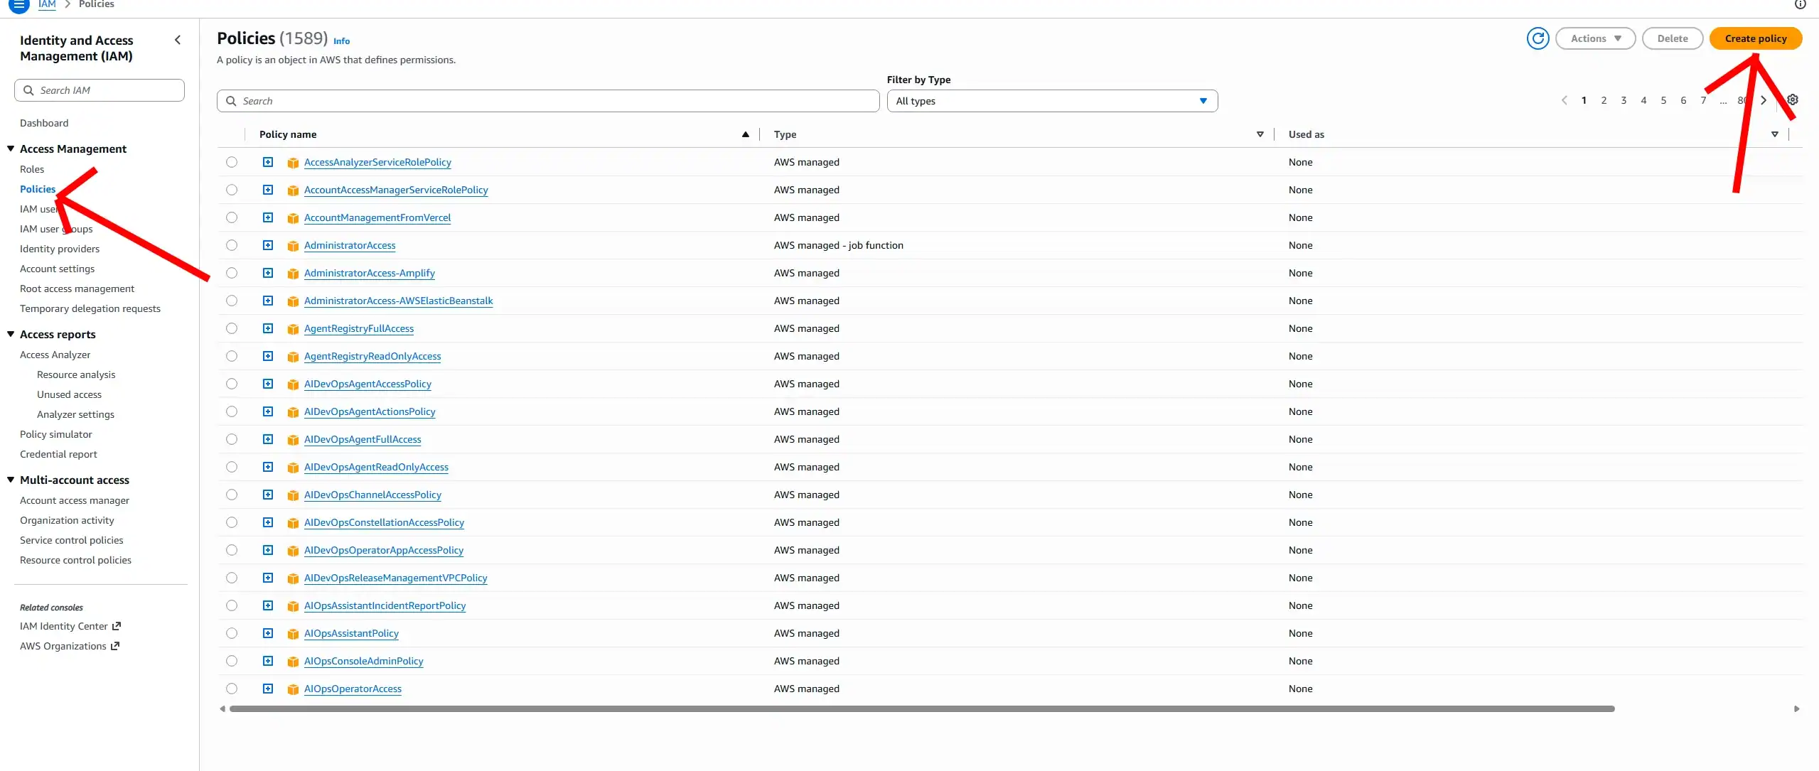Sort the Used as column arrow
This screenshot has height=771, width=1819.
pyautogui.click(x=1774, y=134)
